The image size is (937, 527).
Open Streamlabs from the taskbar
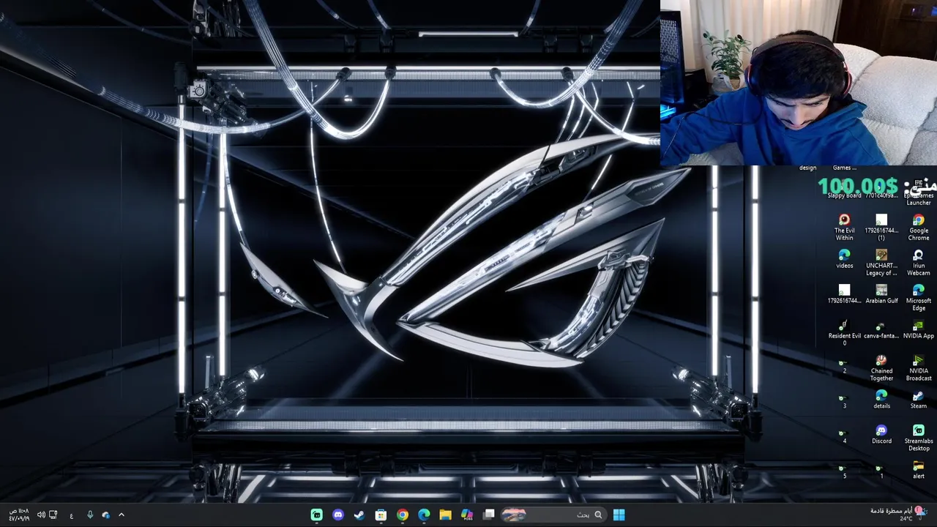(x=316, y=515)
